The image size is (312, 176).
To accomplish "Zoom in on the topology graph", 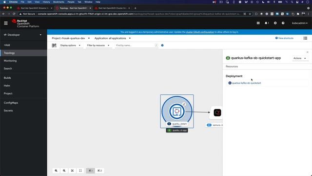I will coord(56,171).
